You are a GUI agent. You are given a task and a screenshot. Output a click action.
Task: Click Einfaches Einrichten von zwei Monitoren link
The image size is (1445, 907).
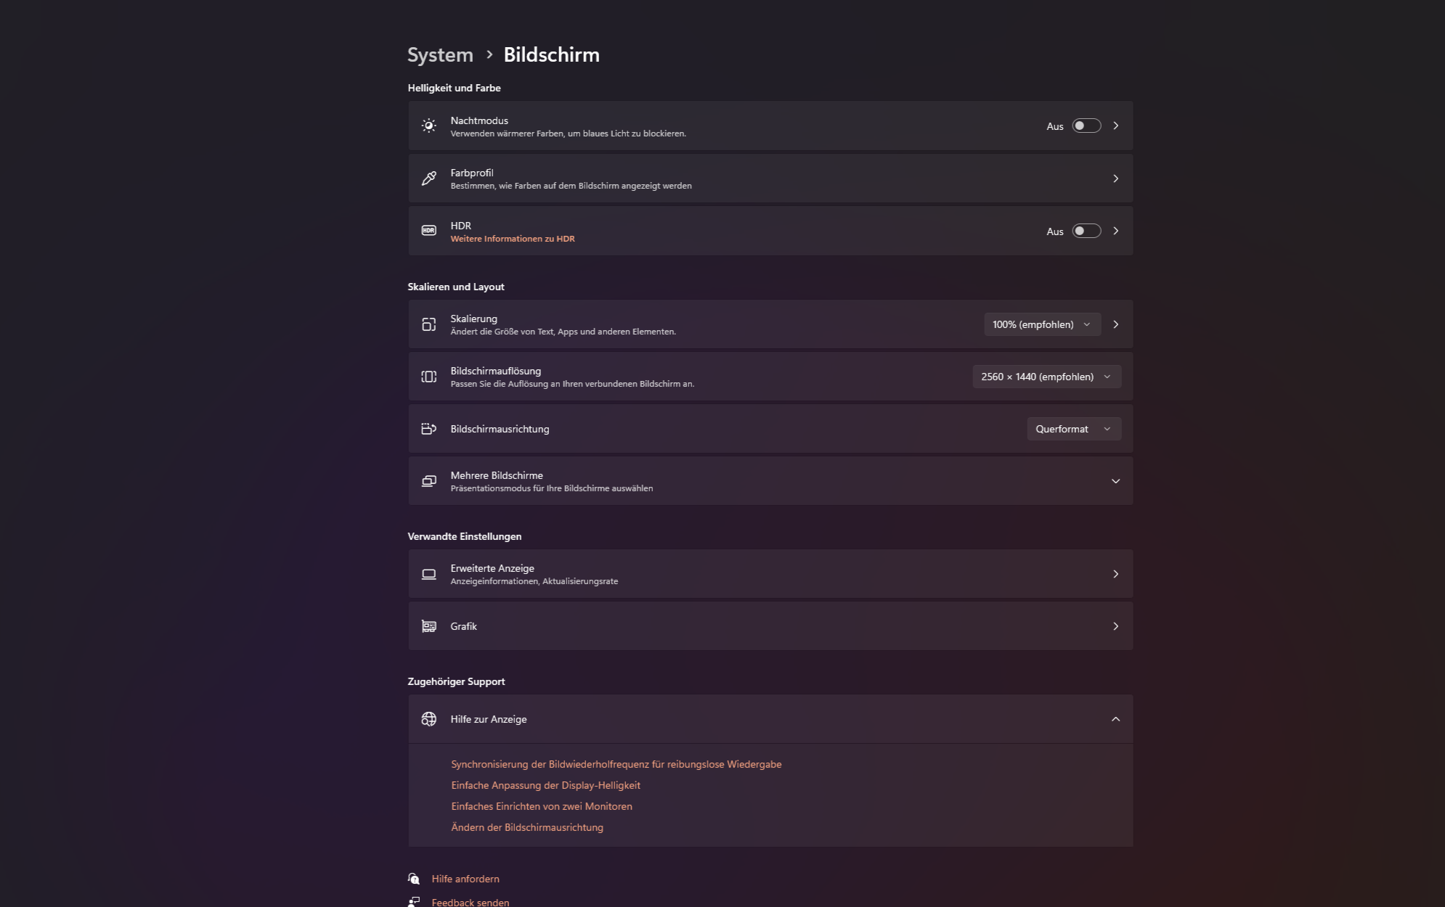(542, 806)
